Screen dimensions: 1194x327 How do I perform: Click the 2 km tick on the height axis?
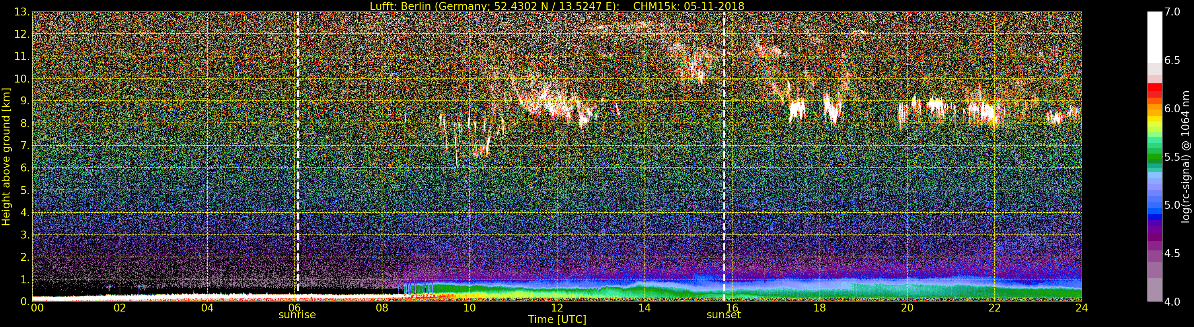(x=25, y=257)
